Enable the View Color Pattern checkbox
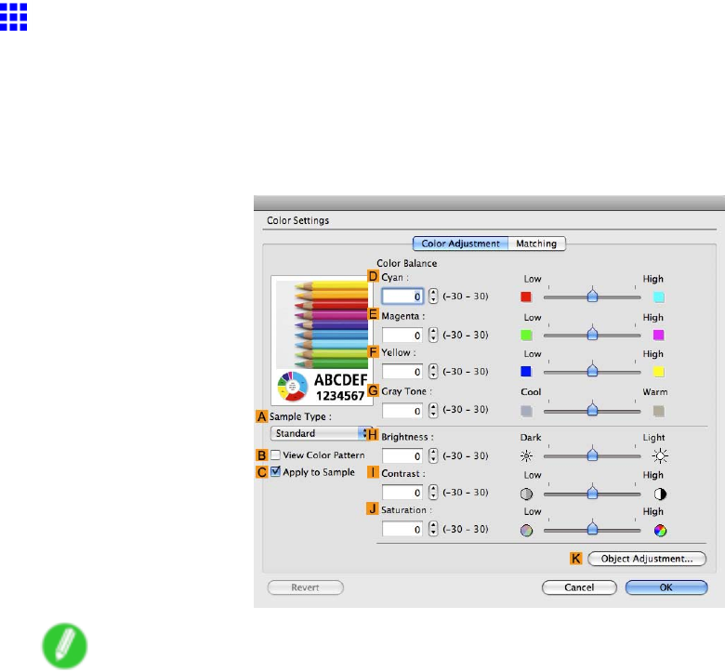725x672 pixels. (275, 455)
